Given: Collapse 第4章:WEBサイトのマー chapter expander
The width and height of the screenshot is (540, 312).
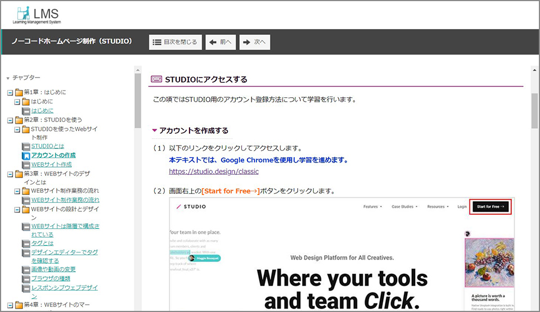Looking at the screenshot, I should [x=10, y=305].
